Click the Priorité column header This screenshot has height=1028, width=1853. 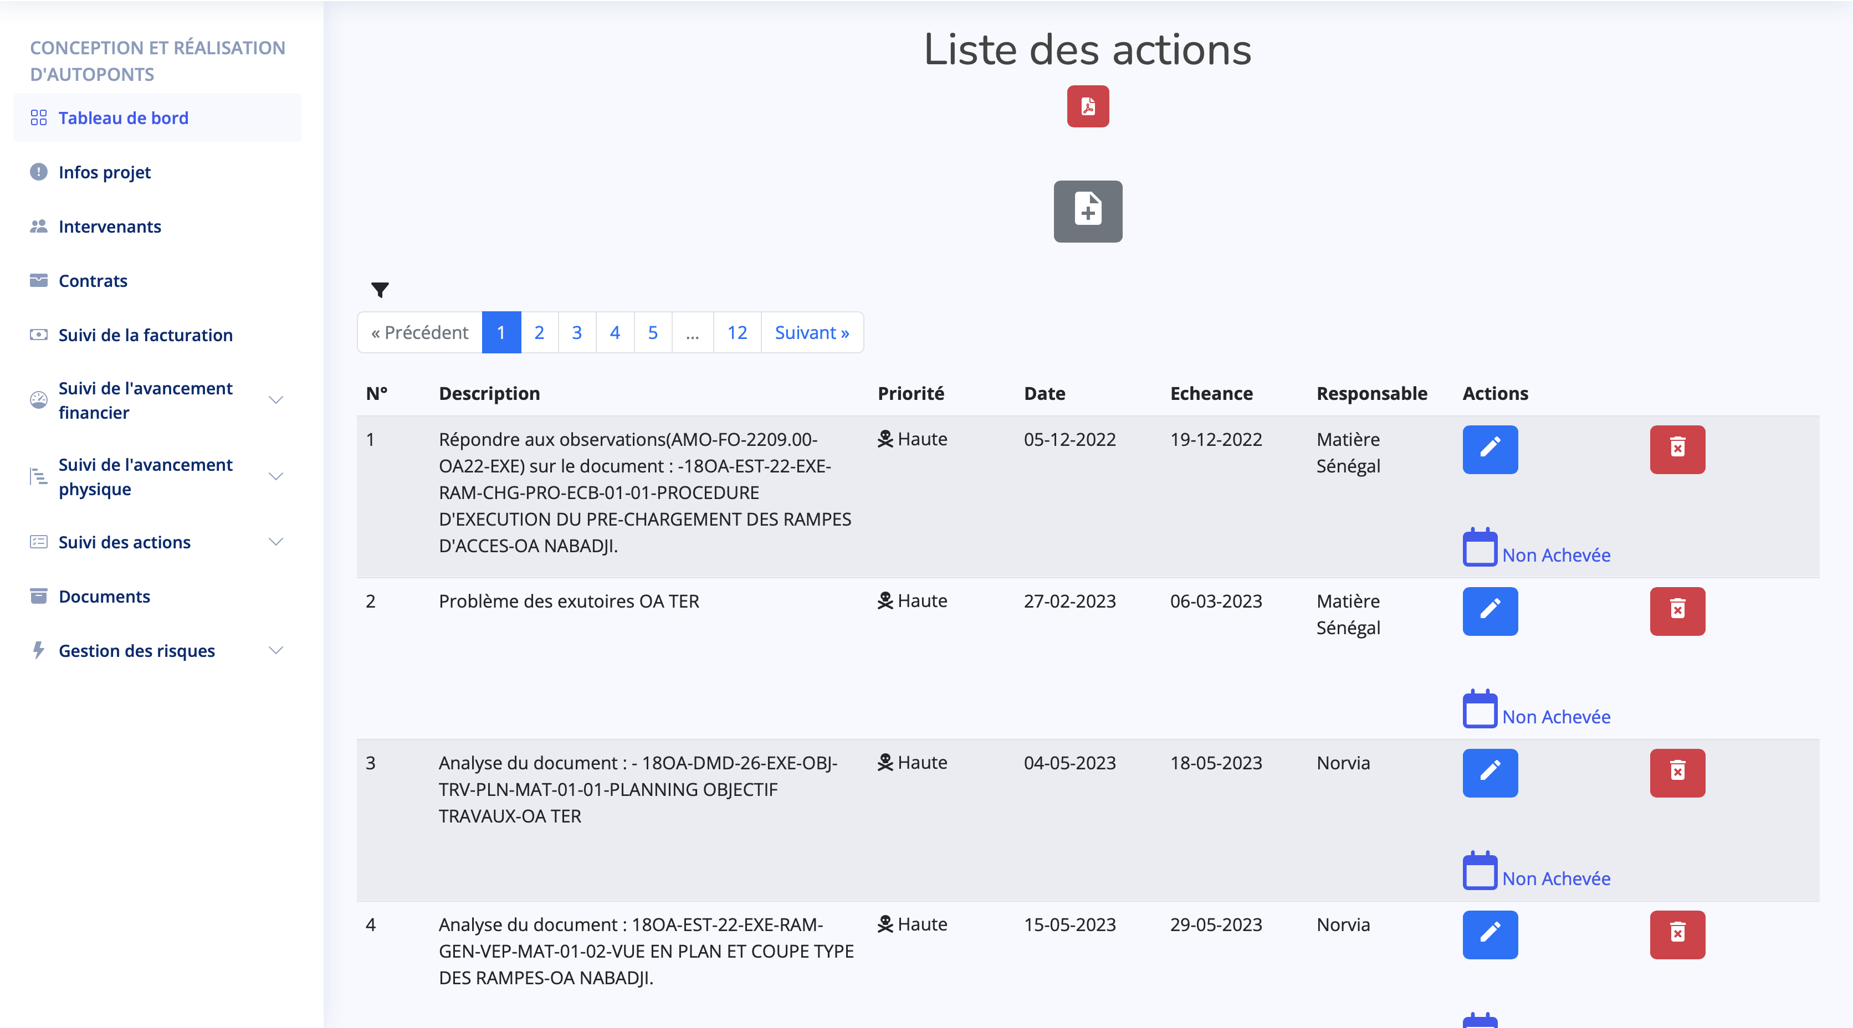[910, 393]
